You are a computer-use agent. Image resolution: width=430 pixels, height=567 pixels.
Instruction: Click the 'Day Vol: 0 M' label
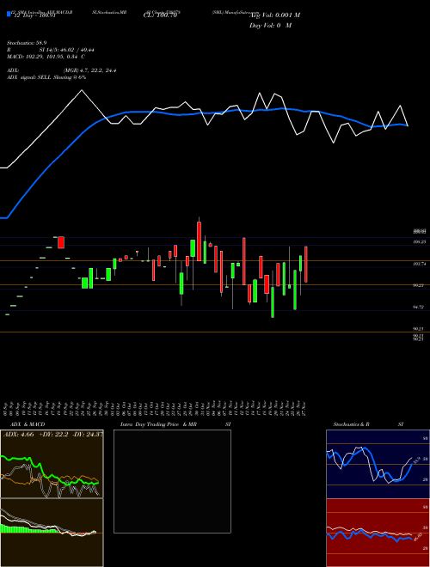pos(270,25)
